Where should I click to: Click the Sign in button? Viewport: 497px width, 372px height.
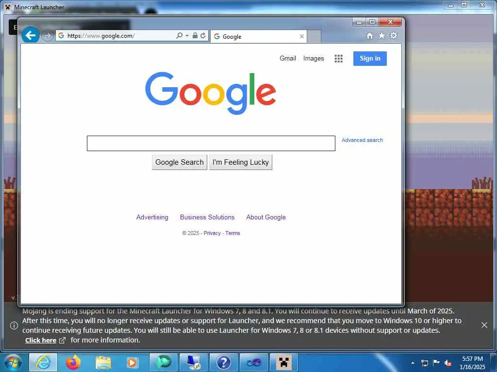pyautogui.click(x=370, y=59)
